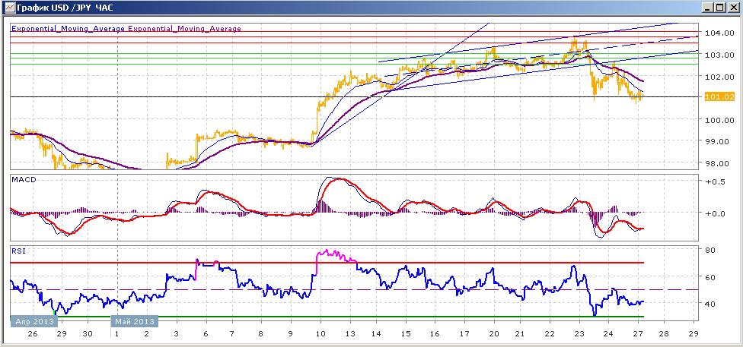The image size is (743, 347).
Task: Click date label 20 on time axis
Action: coord(493,334)
